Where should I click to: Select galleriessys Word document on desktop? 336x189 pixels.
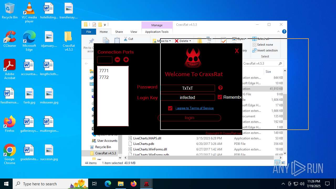(x=29, y=124)
